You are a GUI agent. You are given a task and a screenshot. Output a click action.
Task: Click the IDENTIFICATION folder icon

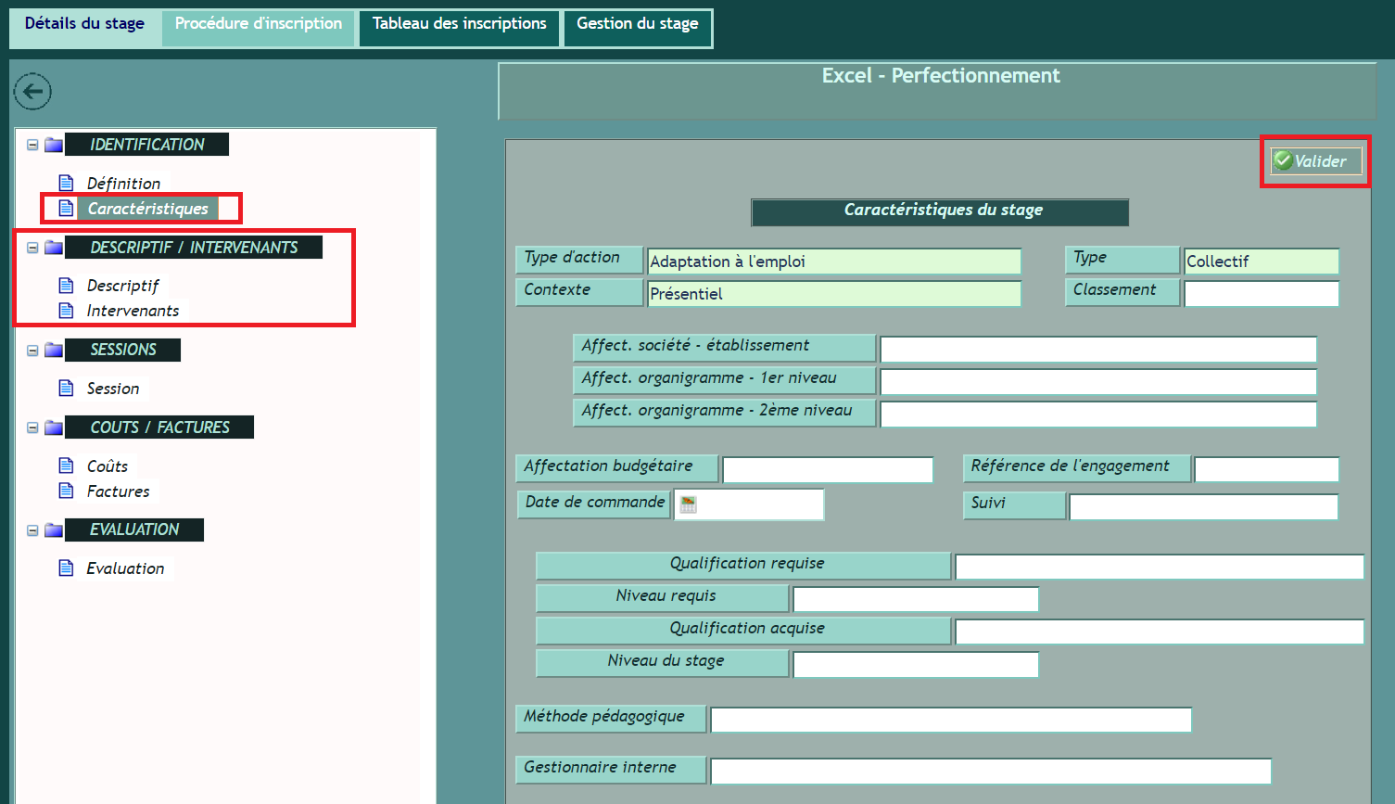pyautogui.click(x=54, y=145)
